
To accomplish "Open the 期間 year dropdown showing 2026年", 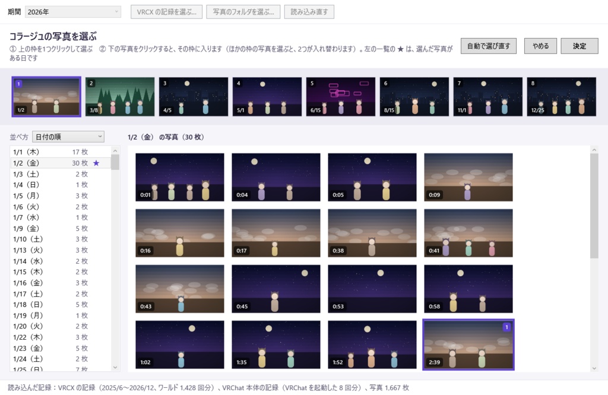I will 73,12.
